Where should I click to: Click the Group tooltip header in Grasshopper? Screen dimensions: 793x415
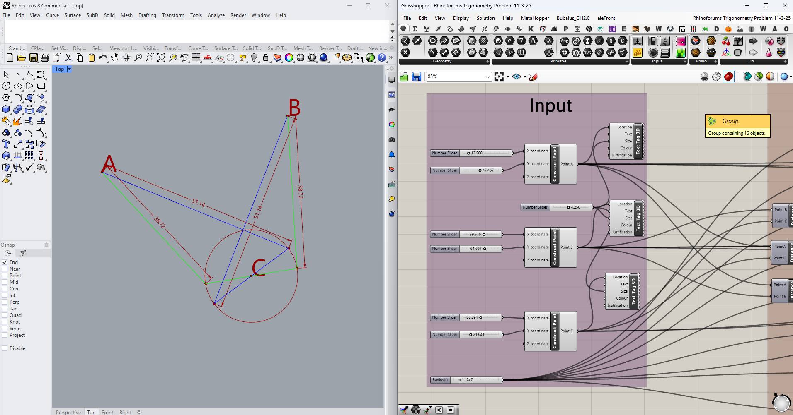pos(737,121)
